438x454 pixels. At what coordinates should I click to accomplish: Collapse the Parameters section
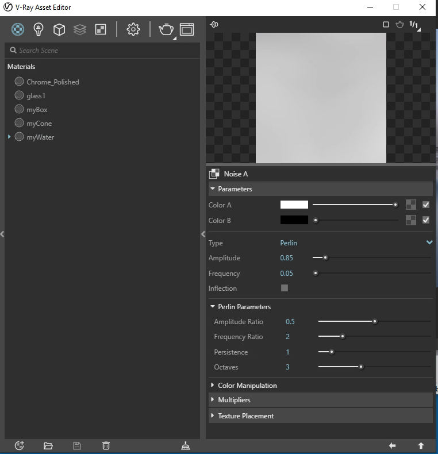point(213,188)
